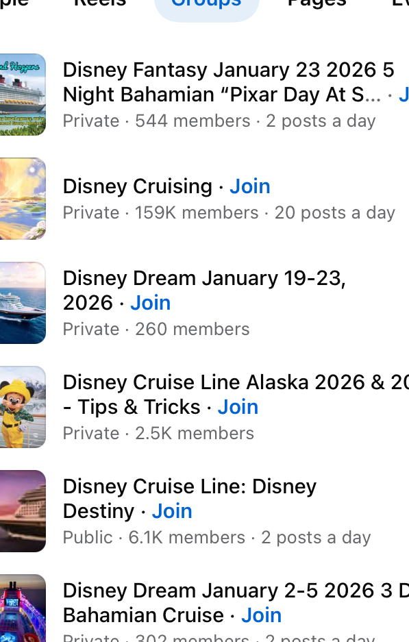The image size is (409, 642).
Task: Click the Disney Fantasy cruise ship group thumbnail
Action: click(x=23, y=95)
